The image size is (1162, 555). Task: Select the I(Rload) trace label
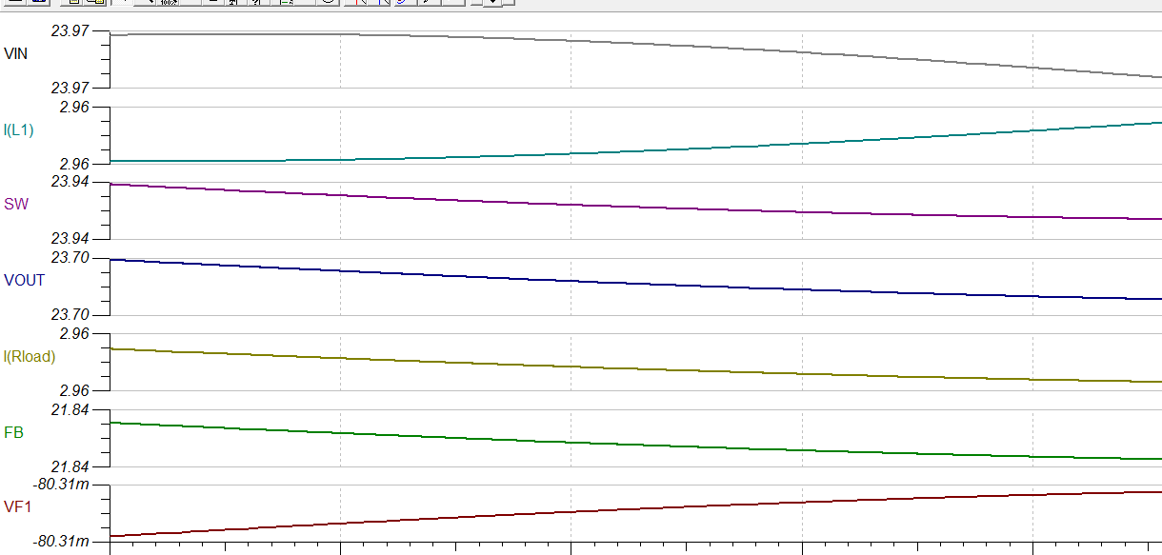(30, 357)
